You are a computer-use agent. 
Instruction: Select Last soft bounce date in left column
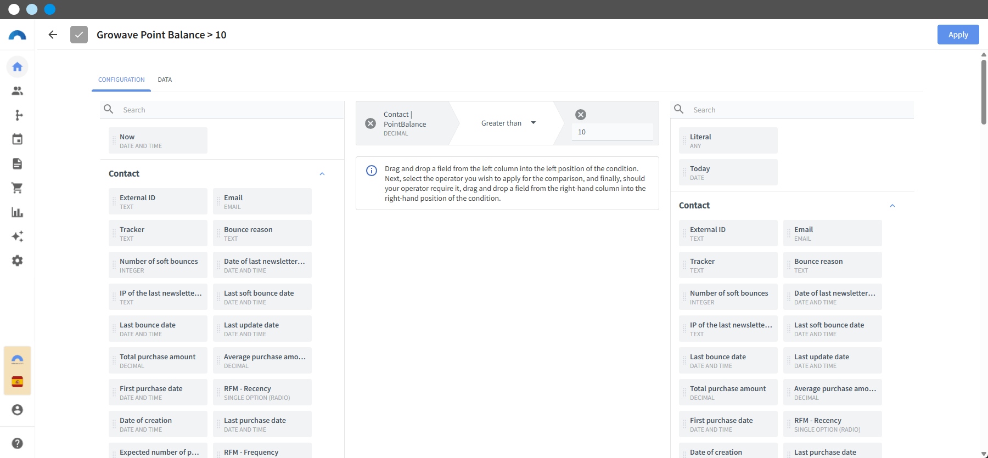point(262,297)
